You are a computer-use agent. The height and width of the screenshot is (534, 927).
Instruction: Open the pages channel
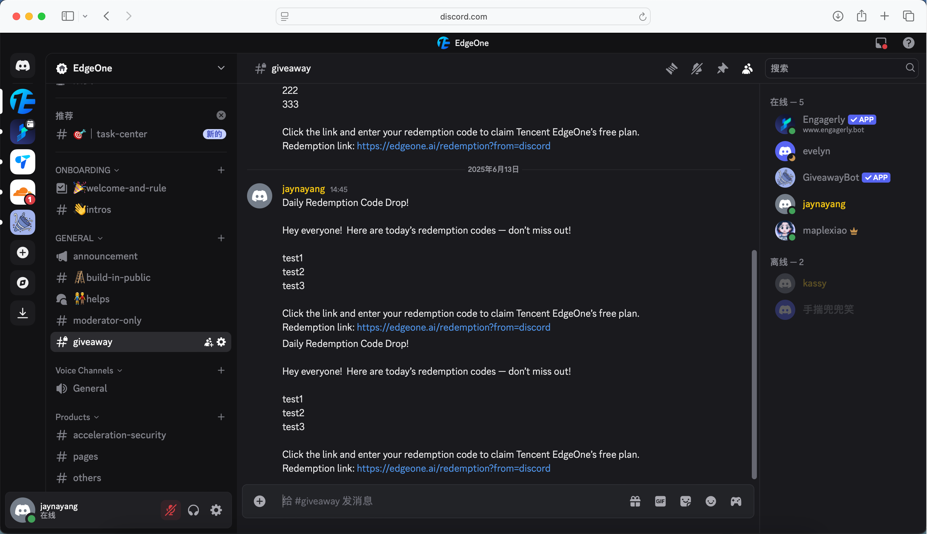(x=141, y=457)
